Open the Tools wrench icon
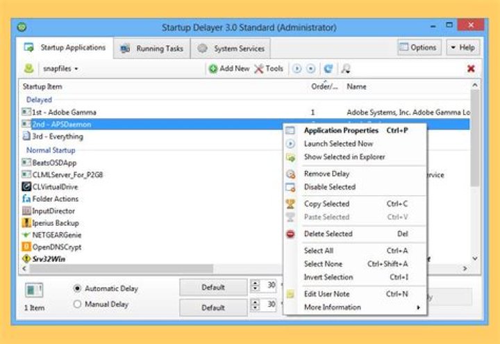Viewport: 500px width, 344px height. click(258, 68)
